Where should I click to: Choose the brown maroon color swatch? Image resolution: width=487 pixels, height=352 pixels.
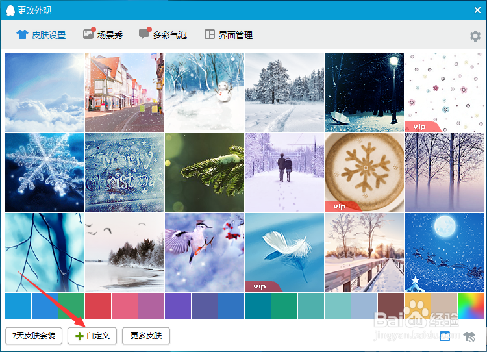[x=391, y=306]
